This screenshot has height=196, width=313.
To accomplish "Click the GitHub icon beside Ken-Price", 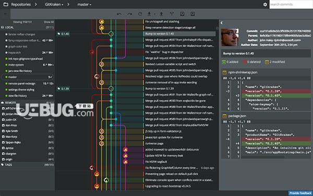I will pyautogui.click(x=3, y=125).
